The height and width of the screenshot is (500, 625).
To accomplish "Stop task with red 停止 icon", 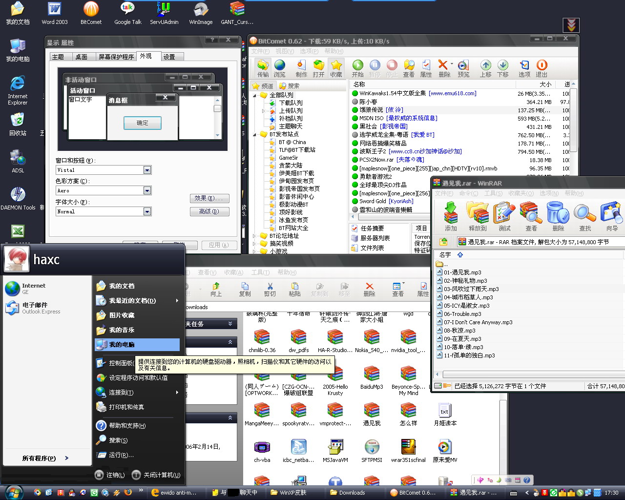I will [392, 68].
